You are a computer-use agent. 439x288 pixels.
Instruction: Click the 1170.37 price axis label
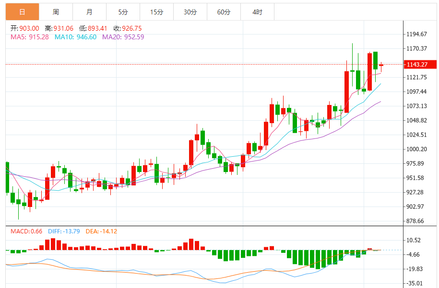tap(416, 49)
